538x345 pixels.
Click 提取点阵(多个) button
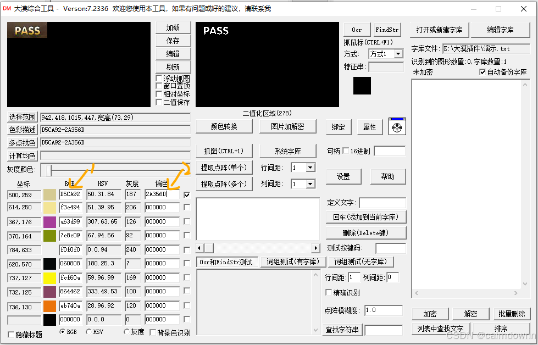[224, 184]
